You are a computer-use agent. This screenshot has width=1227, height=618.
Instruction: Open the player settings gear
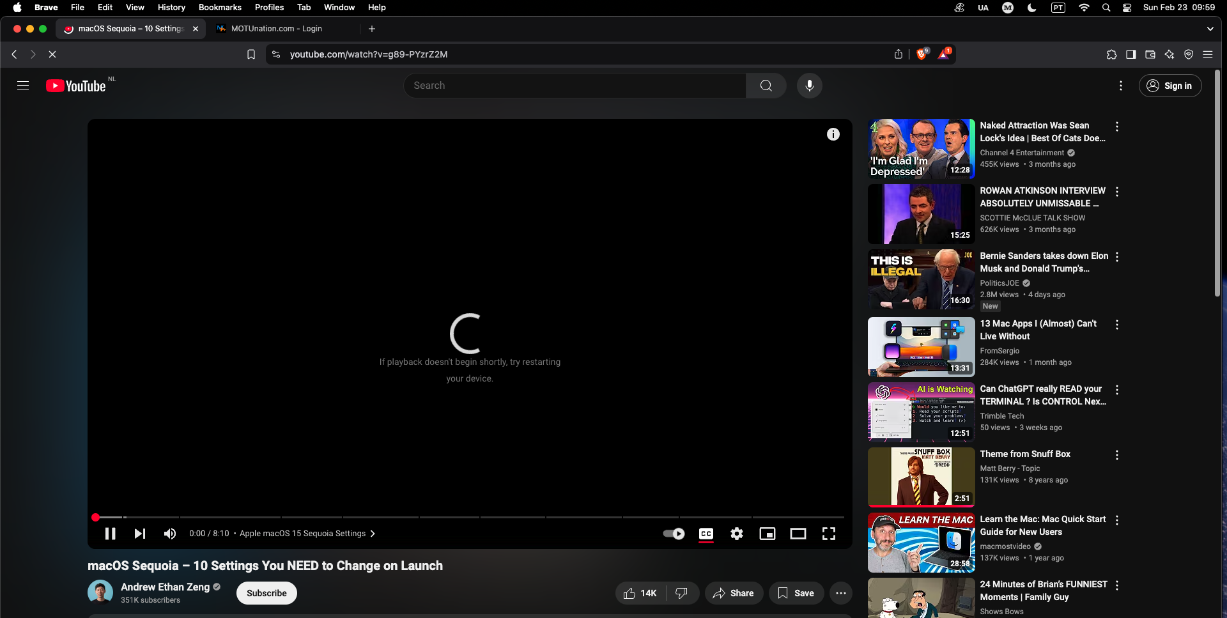(x=737, y=534)
